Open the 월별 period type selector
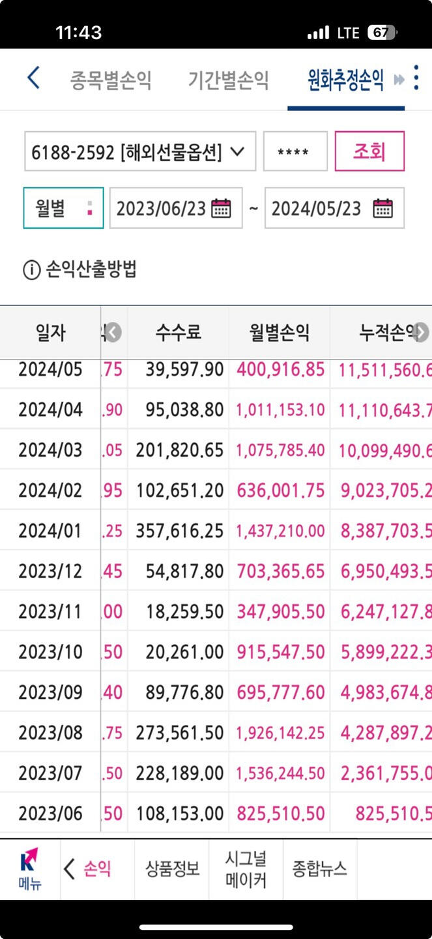Image resolution: width=432 pixels, height=939 pixels. [x=63, y=208]
